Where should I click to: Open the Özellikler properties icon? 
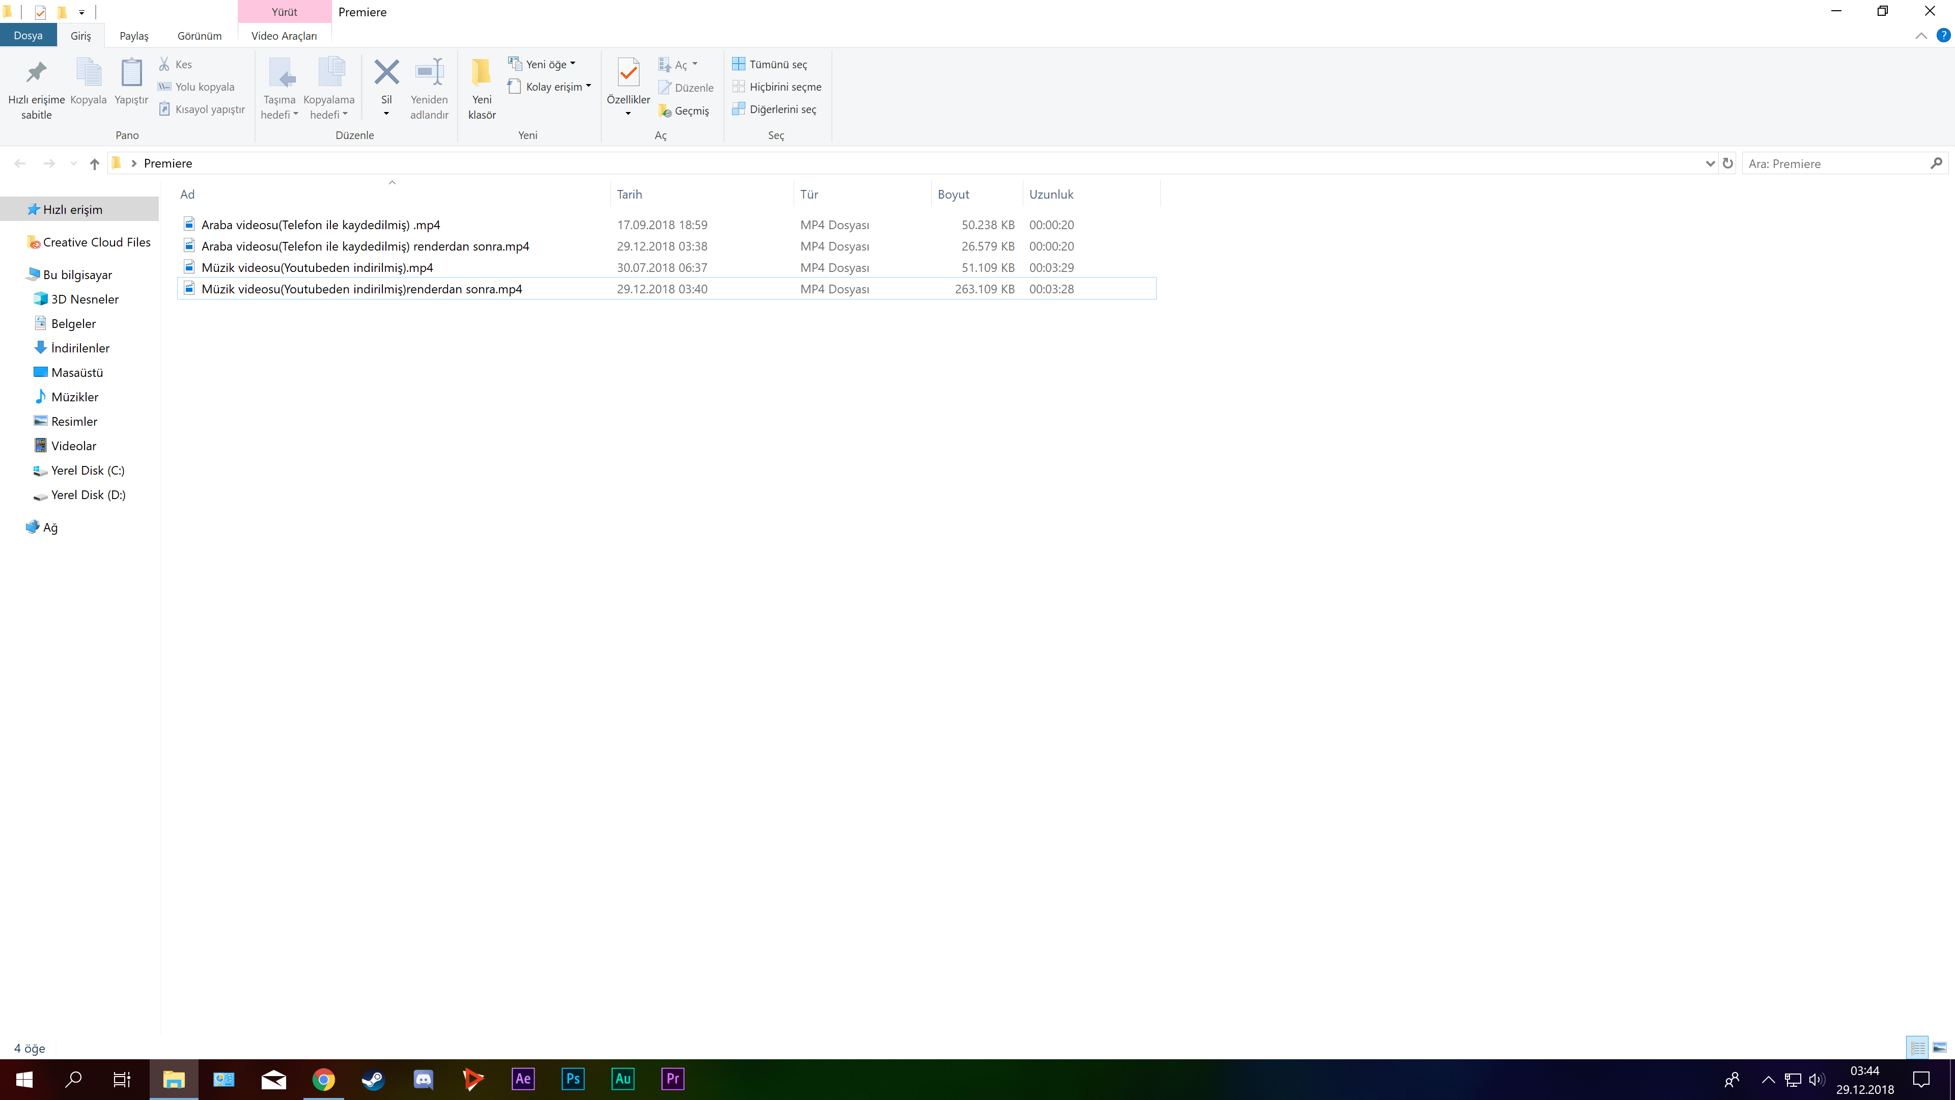pyautogui.click(x=628, y=73)
